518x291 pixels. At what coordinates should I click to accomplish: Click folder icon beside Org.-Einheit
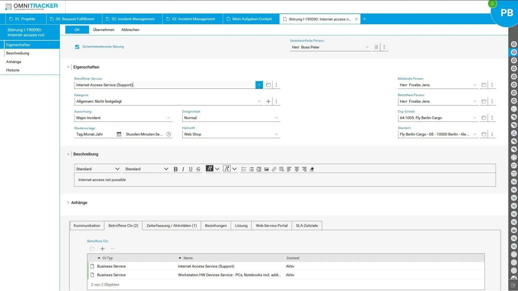tap(484, 118)
